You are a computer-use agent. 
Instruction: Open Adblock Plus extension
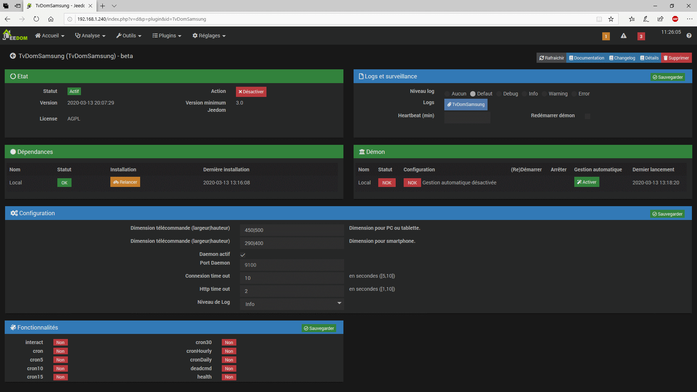click(x=675, y=19)
